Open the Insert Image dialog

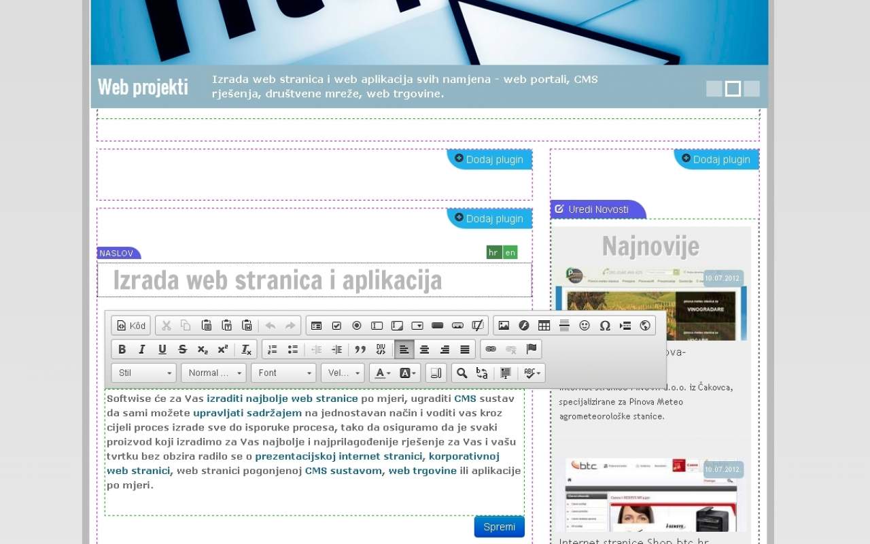[x=504, y=326]
